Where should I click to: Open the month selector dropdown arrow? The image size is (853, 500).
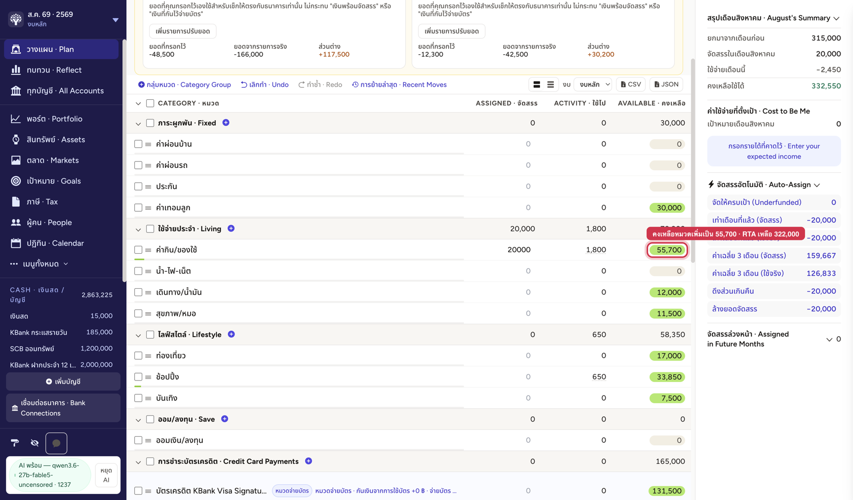coord(116,20)
